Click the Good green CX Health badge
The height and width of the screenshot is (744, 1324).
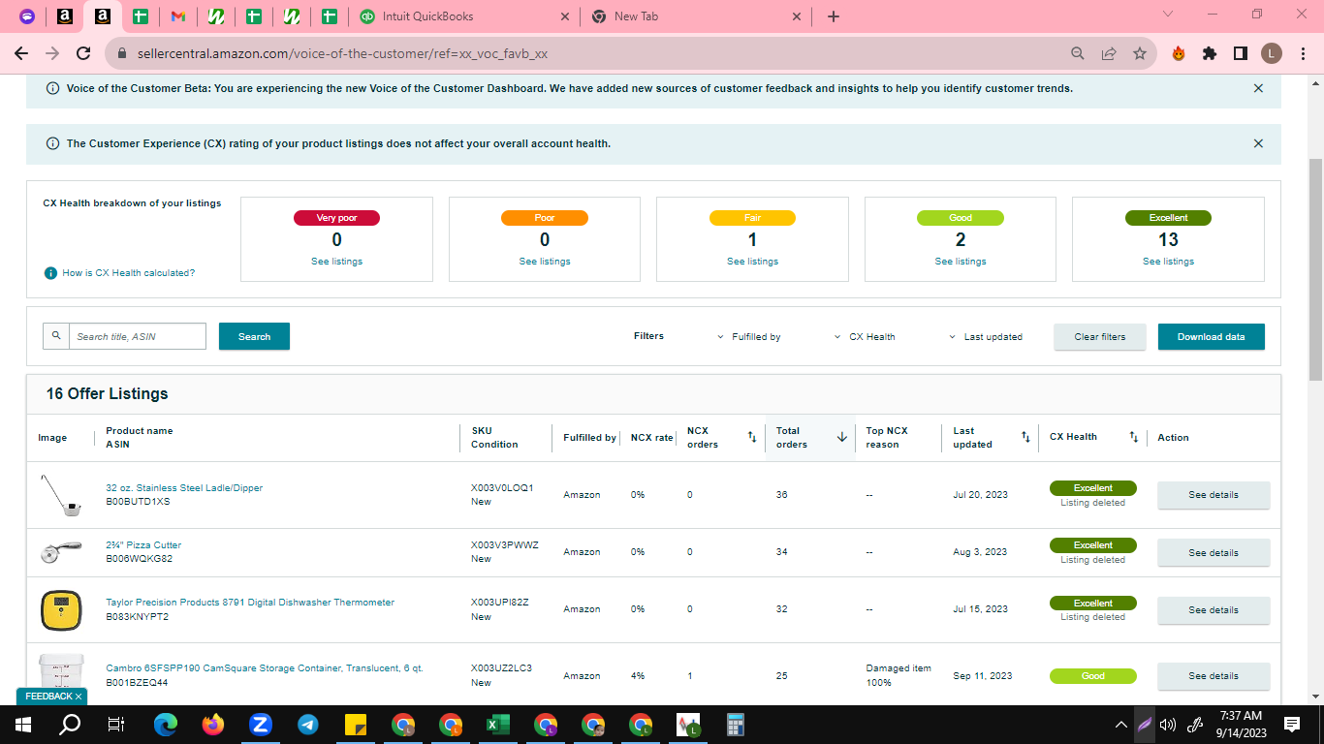click(x=1092, y=676)
